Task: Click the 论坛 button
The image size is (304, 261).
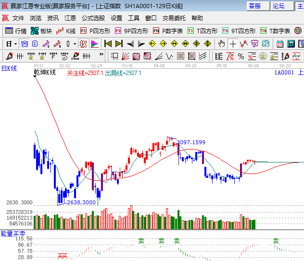Action: 279,6
